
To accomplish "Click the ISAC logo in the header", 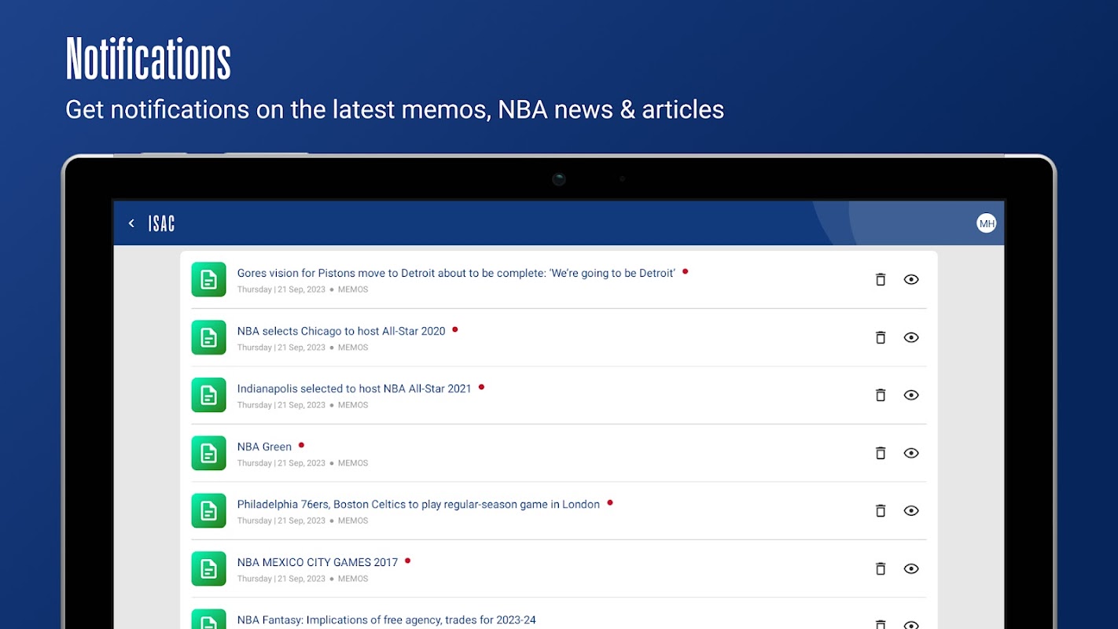I will pos(162,223).
